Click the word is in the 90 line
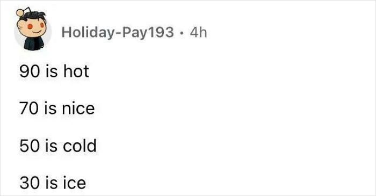The width and height of the screenshot is (376, 196). [51, 71]
